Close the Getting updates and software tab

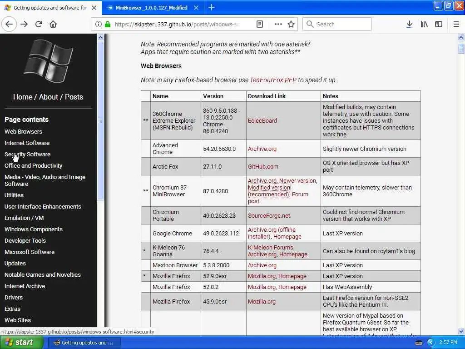94,8
